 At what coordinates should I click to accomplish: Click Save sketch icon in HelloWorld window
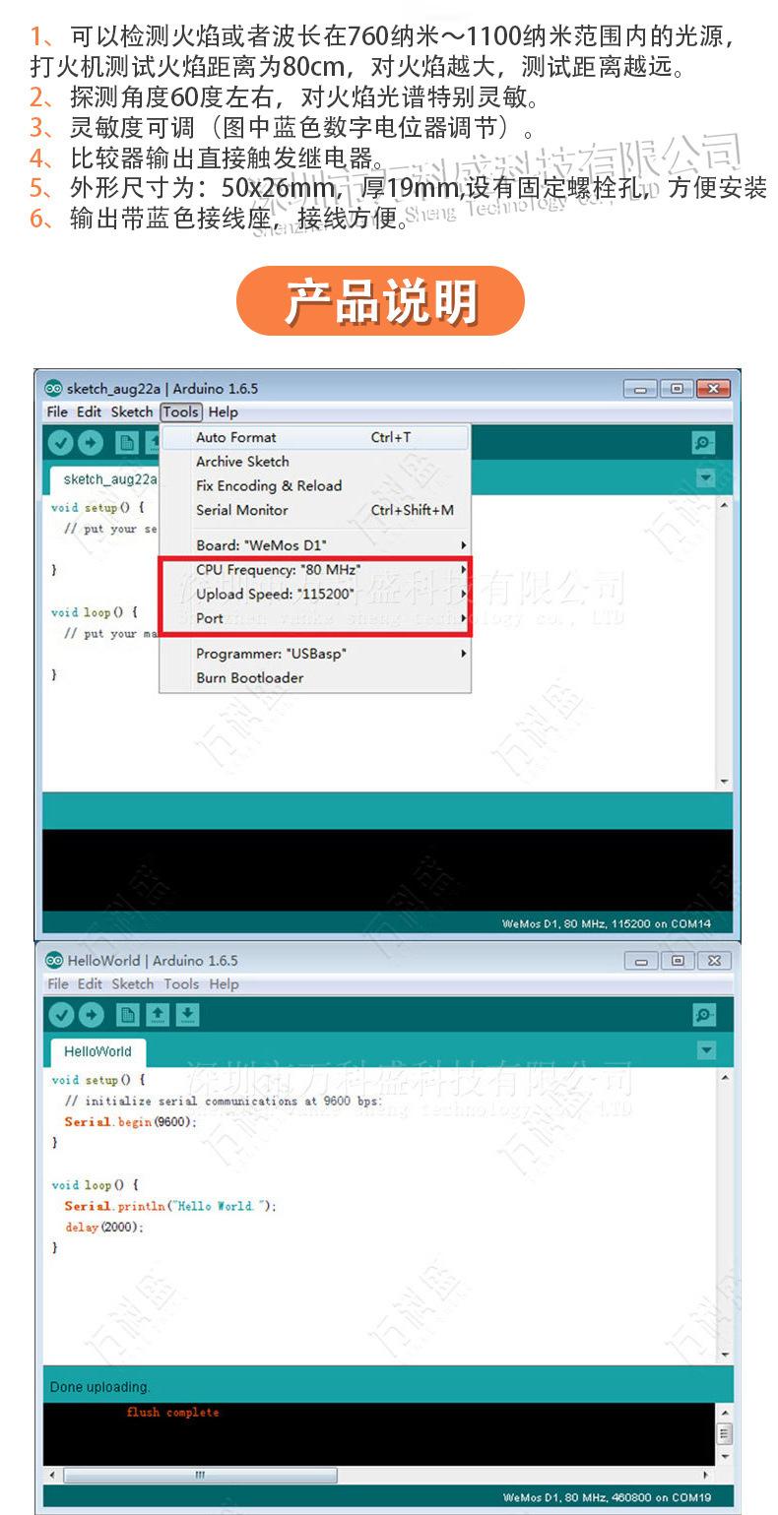click(x=187, y=1015)
